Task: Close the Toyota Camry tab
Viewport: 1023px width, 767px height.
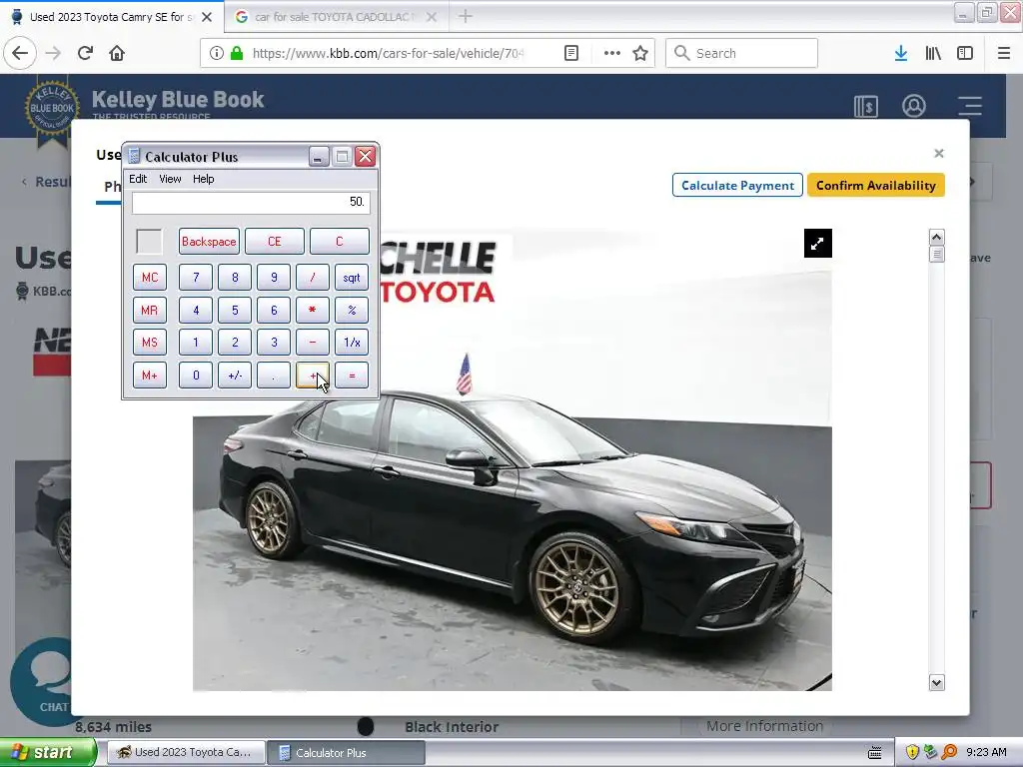Action: click(x=207, y=17)
